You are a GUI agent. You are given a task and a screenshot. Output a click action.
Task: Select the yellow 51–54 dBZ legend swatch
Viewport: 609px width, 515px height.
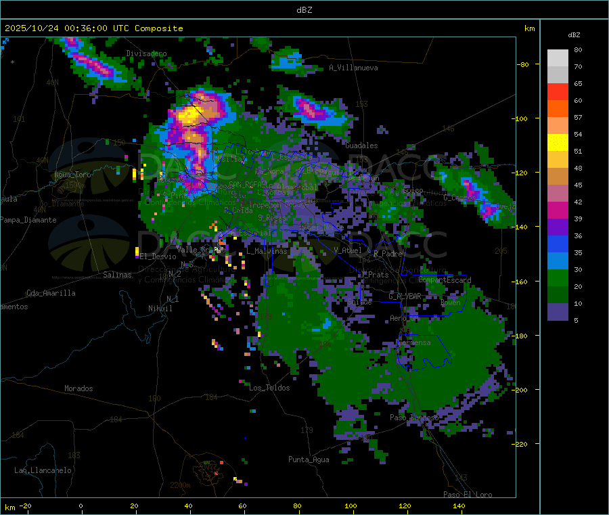(558, 143)
